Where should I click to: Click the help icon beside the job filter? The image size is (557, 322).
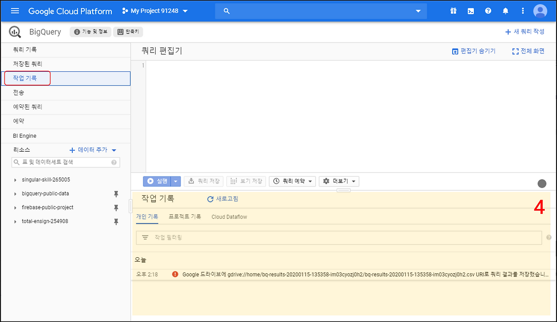coord(549,237)
